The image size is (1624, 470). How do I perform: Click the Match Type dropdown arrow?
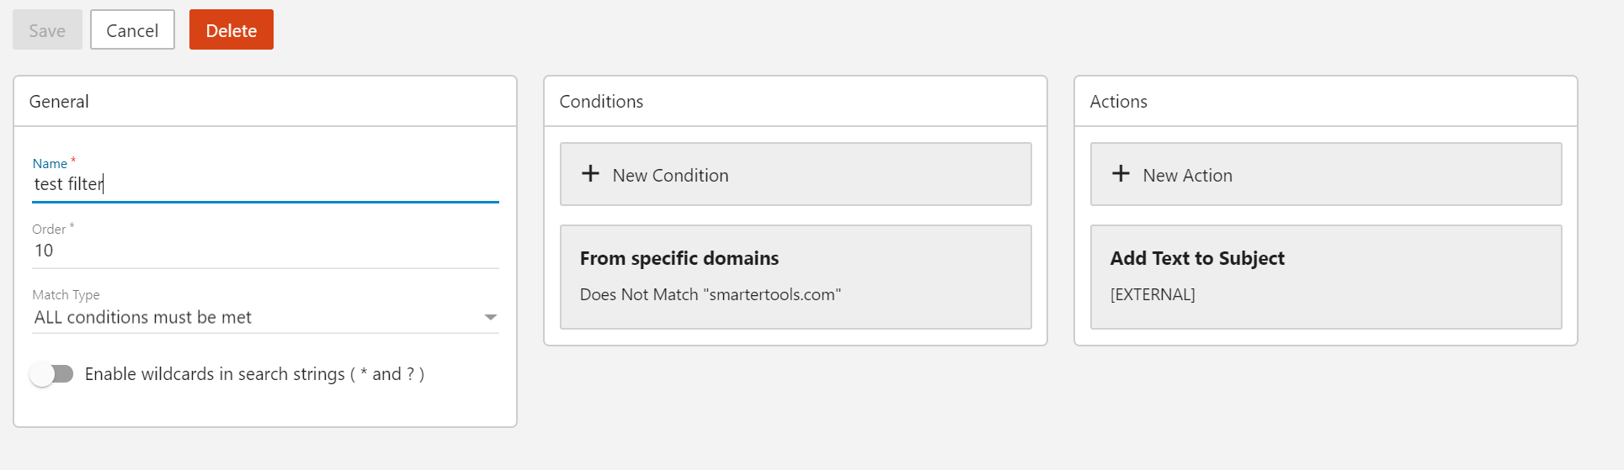pos(491,317)
